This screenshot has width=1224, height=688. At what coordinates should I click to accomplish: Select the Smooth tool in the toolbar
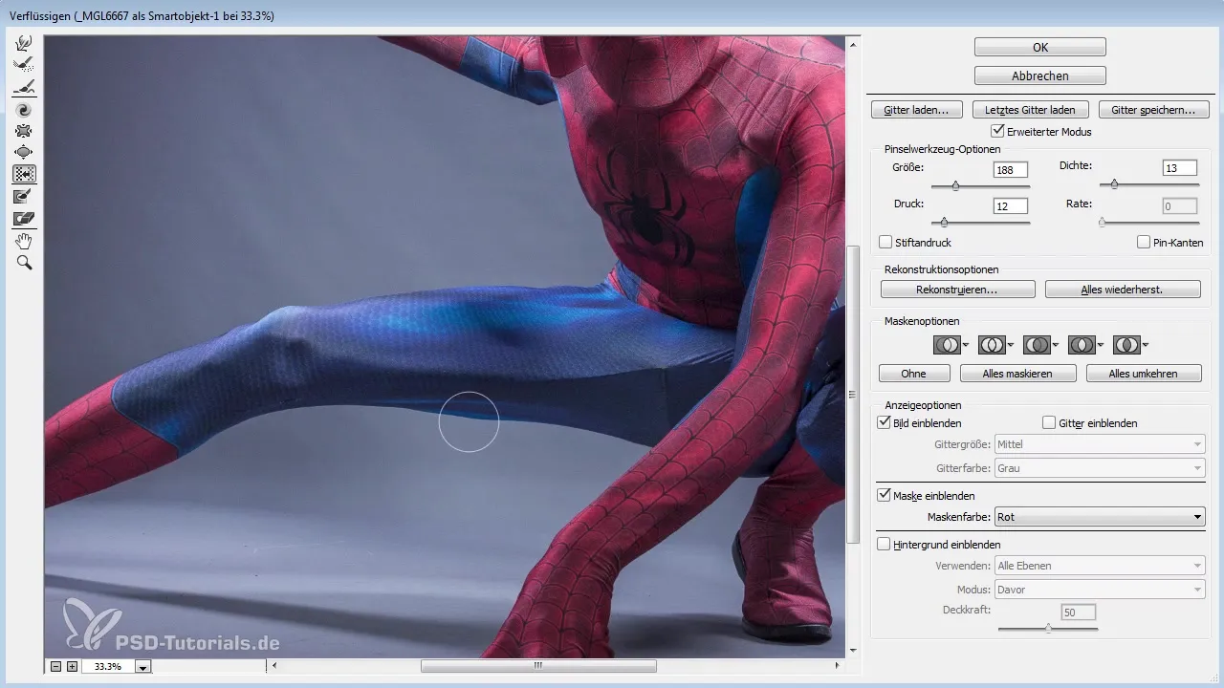[24, 87]
